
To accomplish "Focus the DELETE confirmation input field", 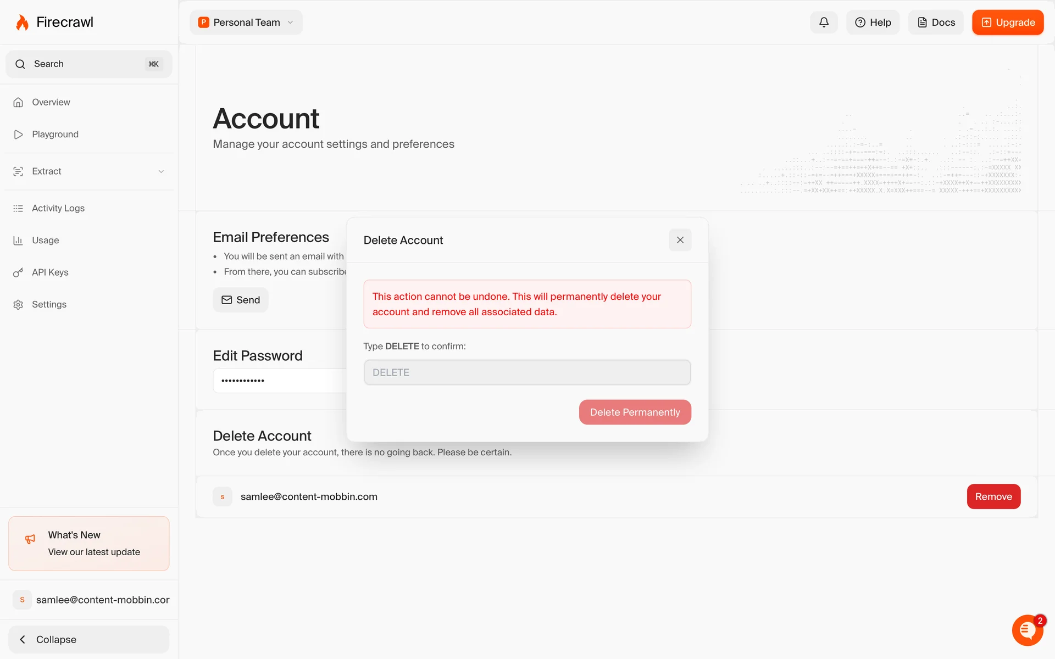I will [x=527, y=372].
